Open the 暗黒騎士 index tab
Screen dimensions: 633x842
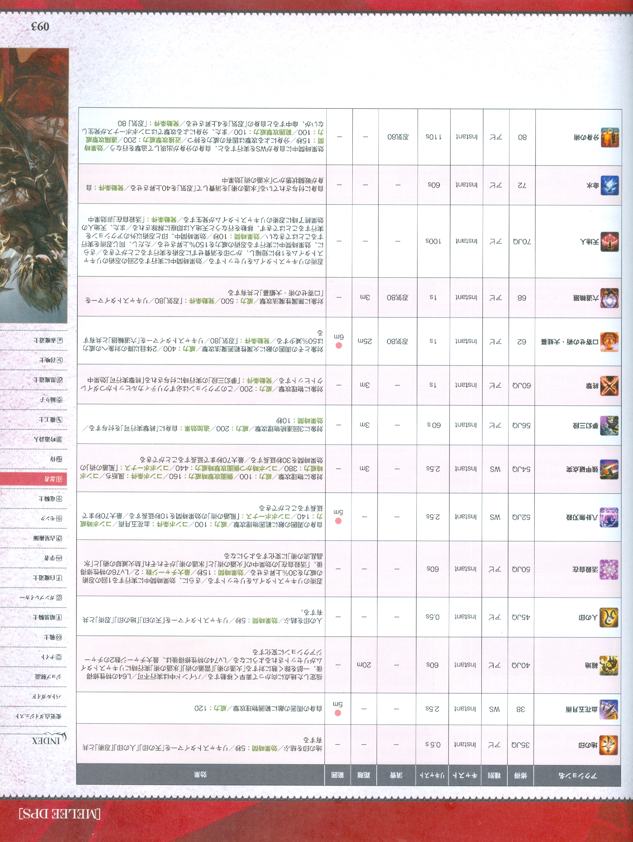(48, 617)
